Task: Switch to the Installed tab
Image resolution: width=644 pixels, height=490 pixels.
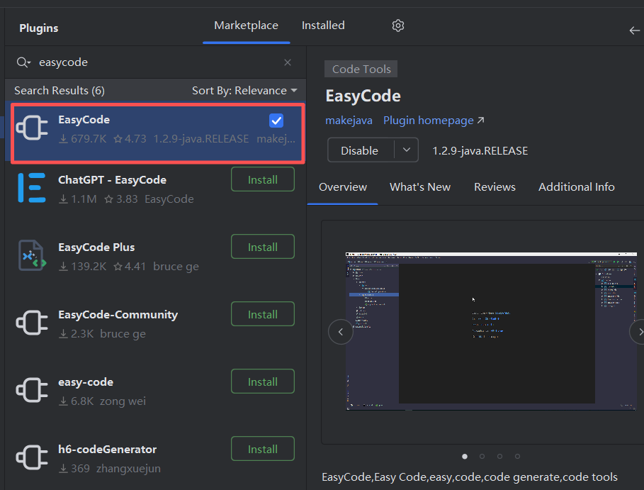Action: point(323,26)
